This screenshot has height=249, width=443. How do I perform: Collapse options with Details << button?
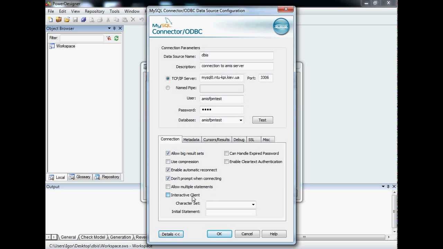(x=171, y=234)
